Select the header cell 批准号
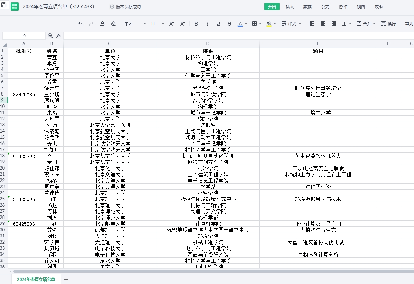Viewport: 414px width, 284px height. tap(24, 51)
